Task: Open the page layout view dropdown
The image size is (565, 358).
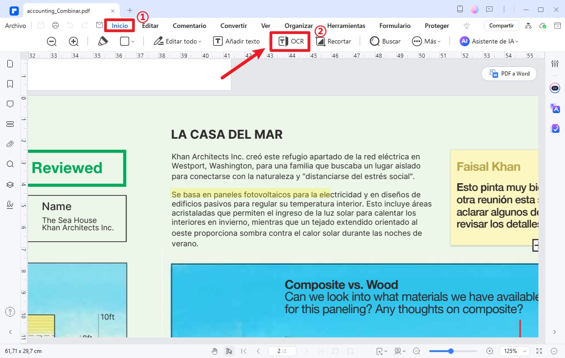Action: click(x=400, y=351)
